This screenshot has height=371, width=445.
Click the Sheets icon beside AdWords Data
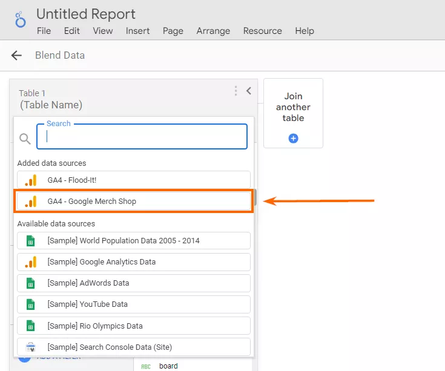tap(31, 283)
